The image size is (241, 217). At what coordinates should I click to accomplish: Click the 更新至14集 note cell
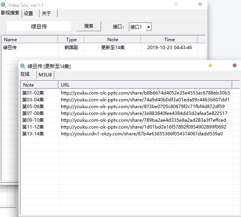pos(113,48)
